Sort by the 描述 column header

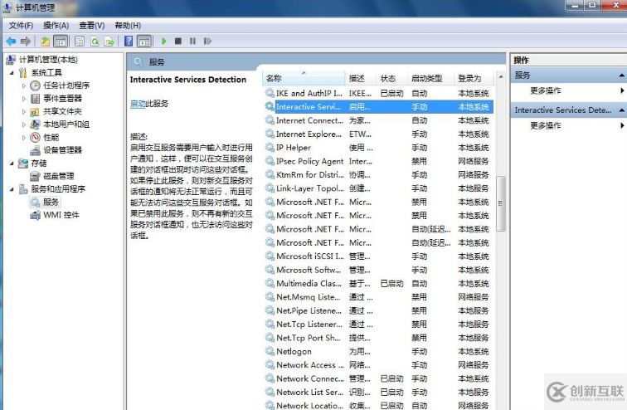[361, 78]
